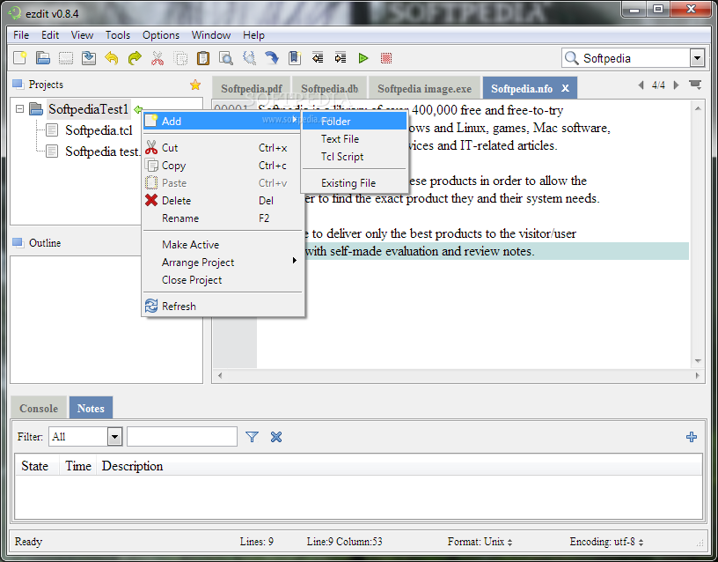The height and width of the screenshot is (562, 718).
Task: Open the Encoding utf-8 selector
Action: pos(607,542)
